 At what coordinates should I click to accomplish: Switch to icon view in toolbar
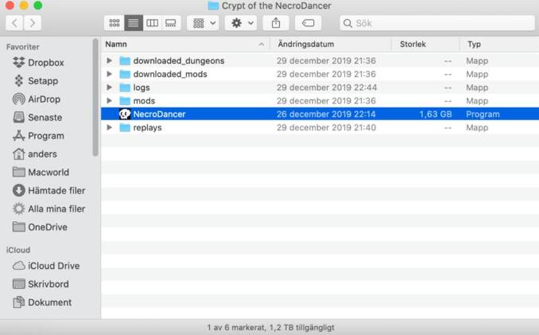point(114,23)
